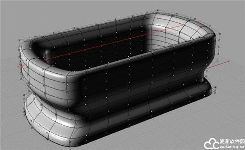Screen dimensions: 245x150
Task: Pick the outermost control point at the tub's left rim corner
Action: coord(20,40)
